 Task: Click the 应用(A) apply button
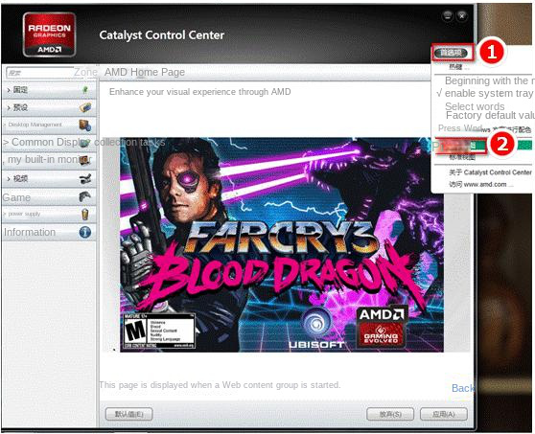[x=444, y=414]
